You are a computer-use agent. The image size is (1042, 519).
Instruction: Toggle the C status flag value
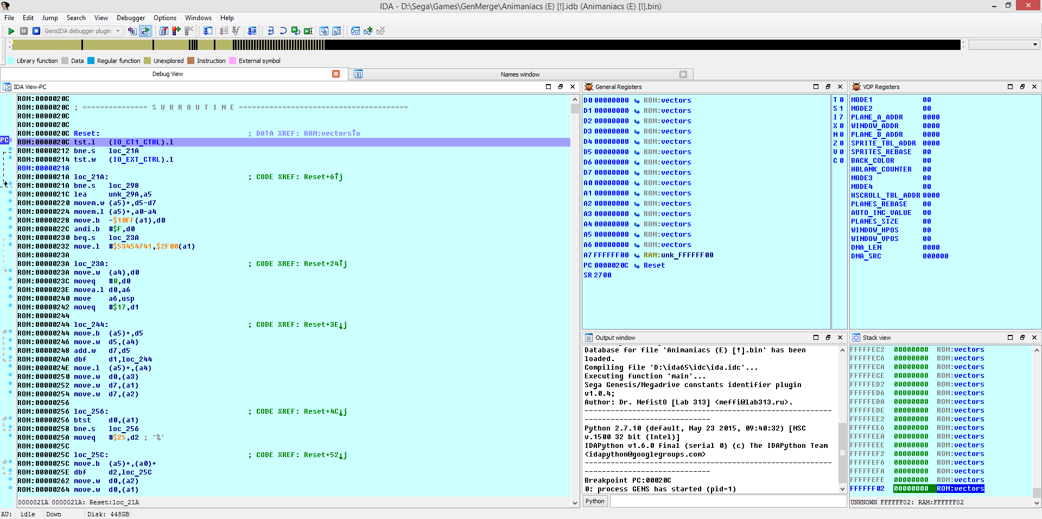click(x=841, y=161)
